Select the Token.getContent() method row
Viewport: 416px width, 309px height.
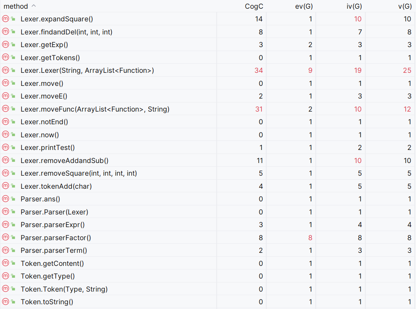tap(208, 264)
